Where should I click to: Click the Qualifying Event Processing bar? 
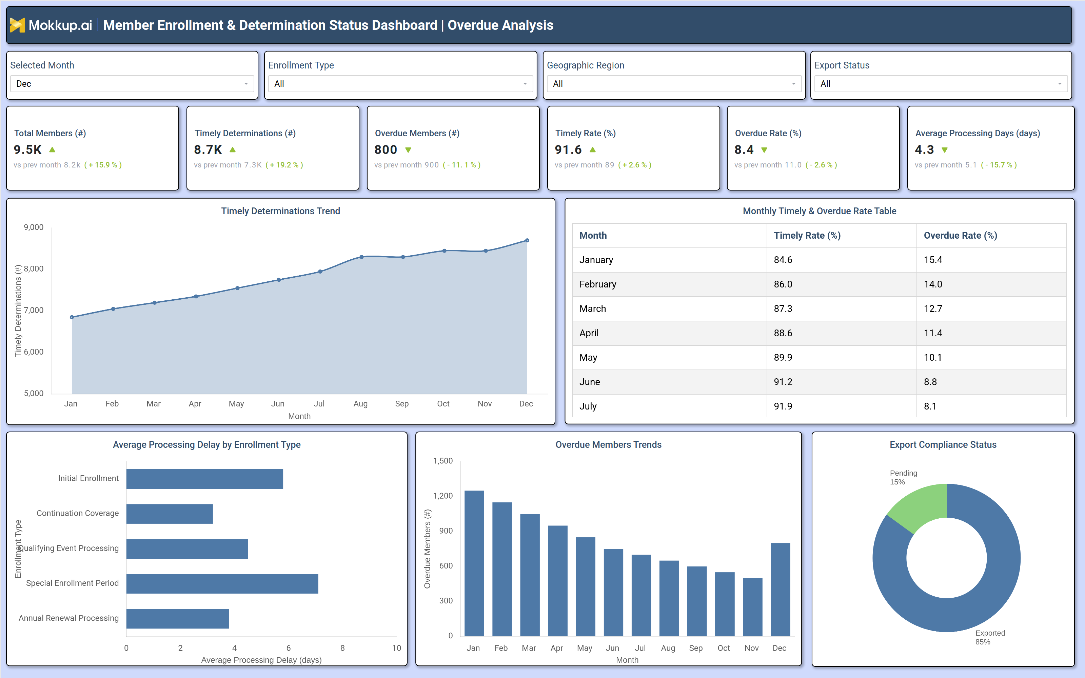[x=187, y=549]
